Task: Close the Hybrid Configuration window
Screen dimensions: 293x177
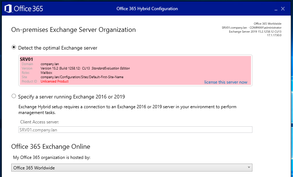Action: coord(283,9)
